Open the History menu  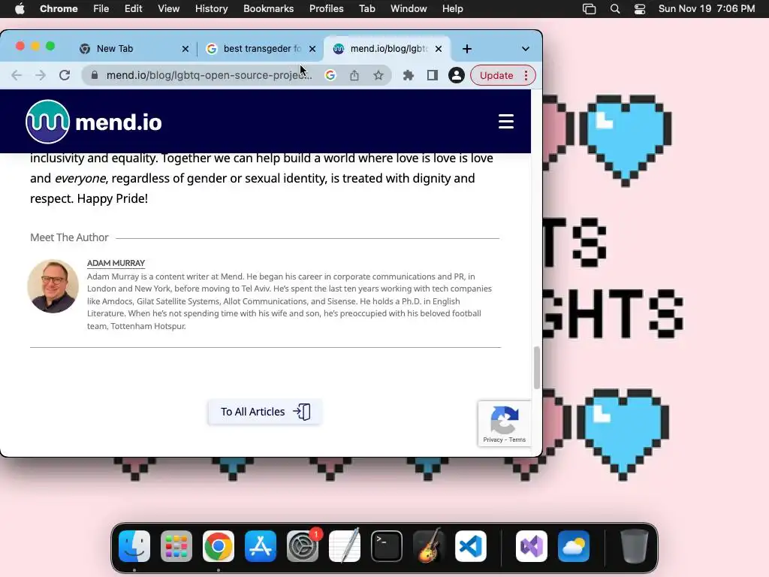tap(211, 9)
